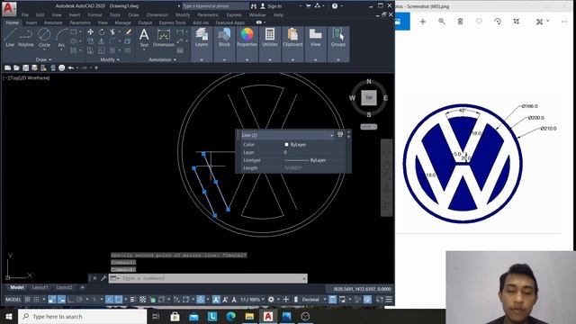Click the Save icon in quick access toolbar
Image resolution: width=576 pixels, height=324 pixels.
(x=25, y=68)
